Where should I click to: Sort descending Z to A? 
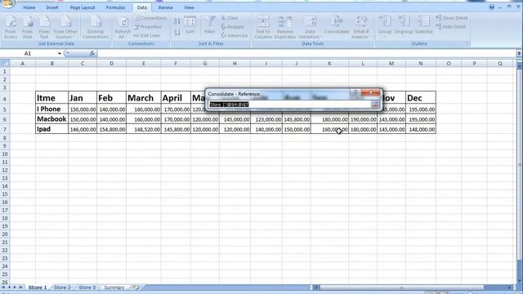coord(177,33)
